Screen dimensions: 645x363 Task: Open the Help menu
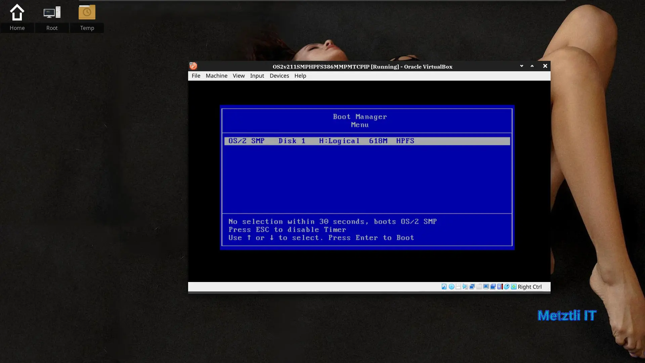[x=300, y=76]
